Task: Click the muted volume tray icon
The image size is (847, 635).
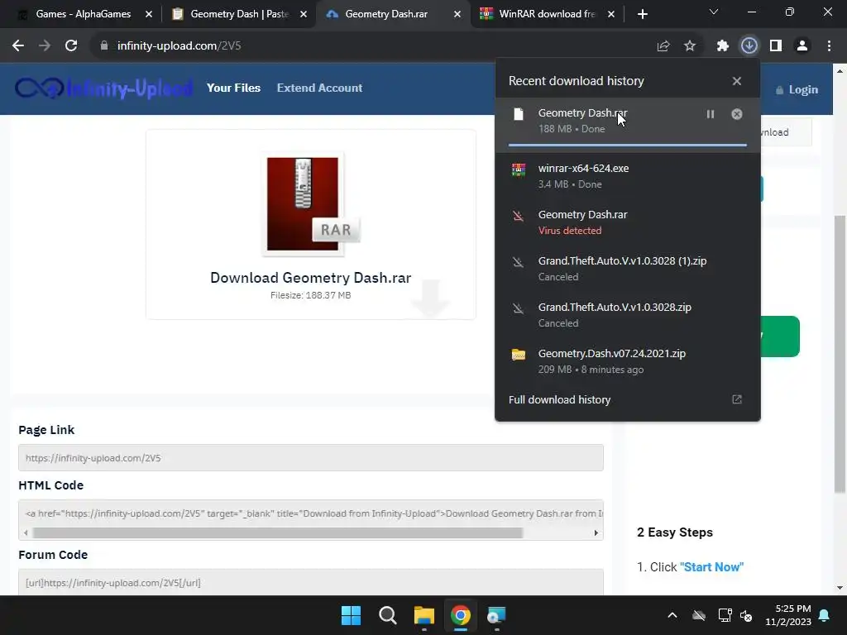Action: (747, 615)
